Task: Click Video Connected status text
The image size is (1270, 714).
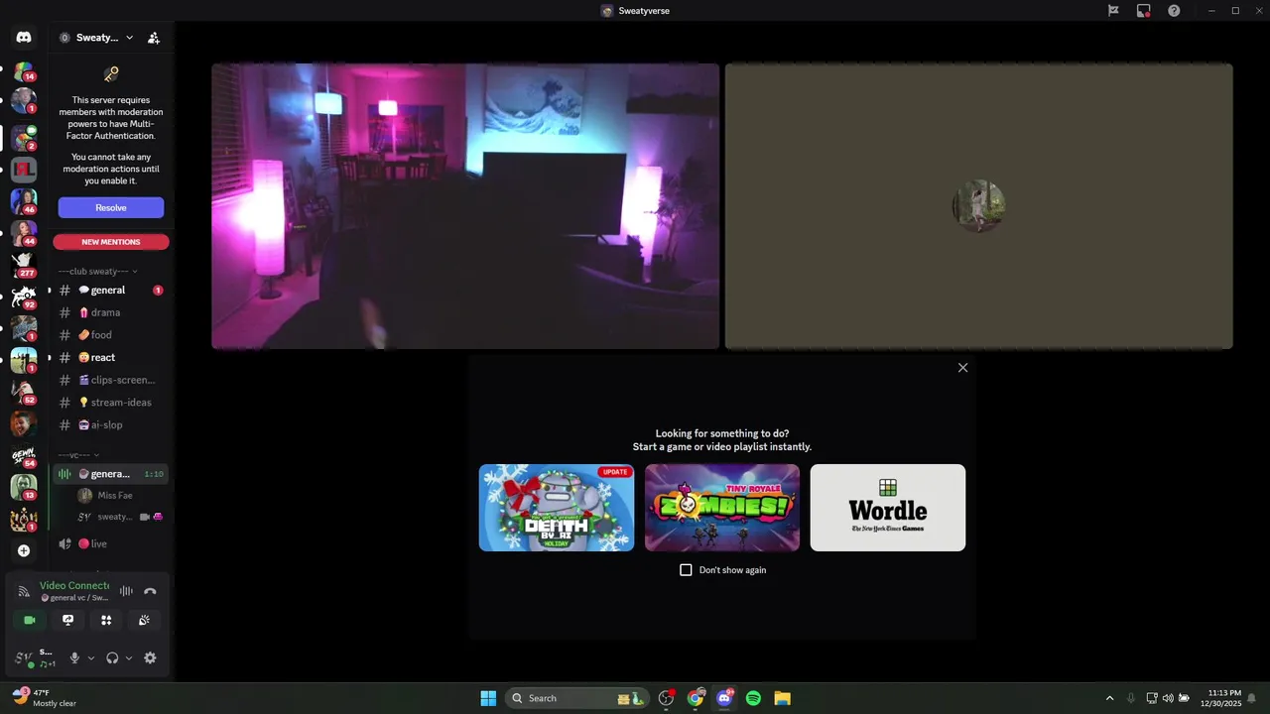Action: coord(74,585)
